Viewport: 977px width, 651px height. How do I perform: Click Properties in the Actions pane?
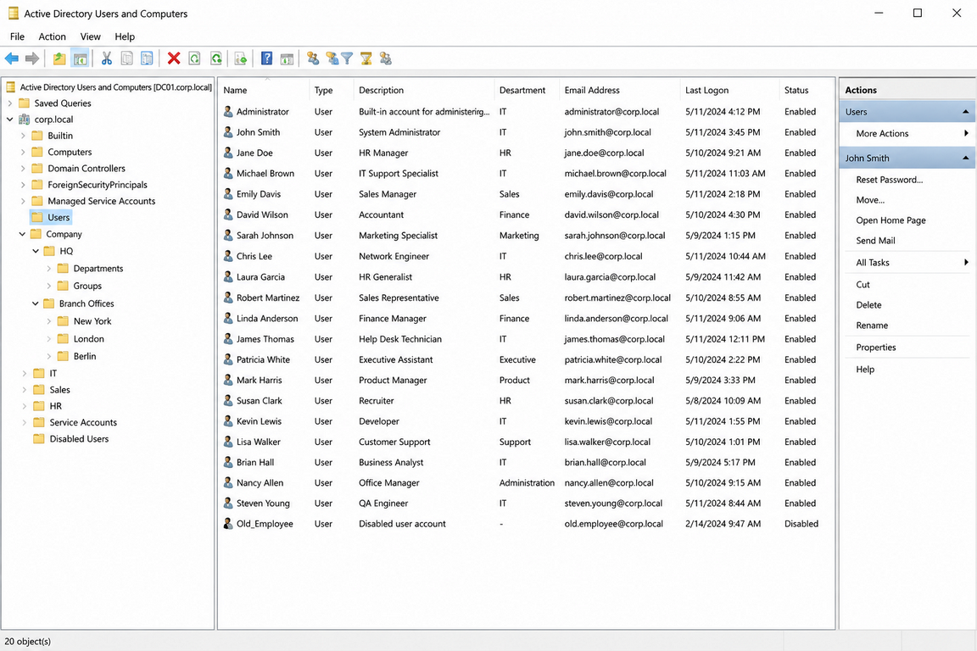[875, 347]
